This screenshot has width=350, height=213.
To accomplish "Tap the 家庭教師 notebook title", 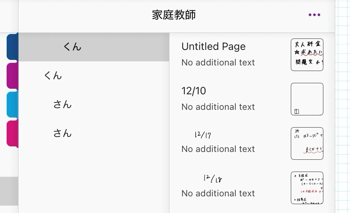I will 174,15.
